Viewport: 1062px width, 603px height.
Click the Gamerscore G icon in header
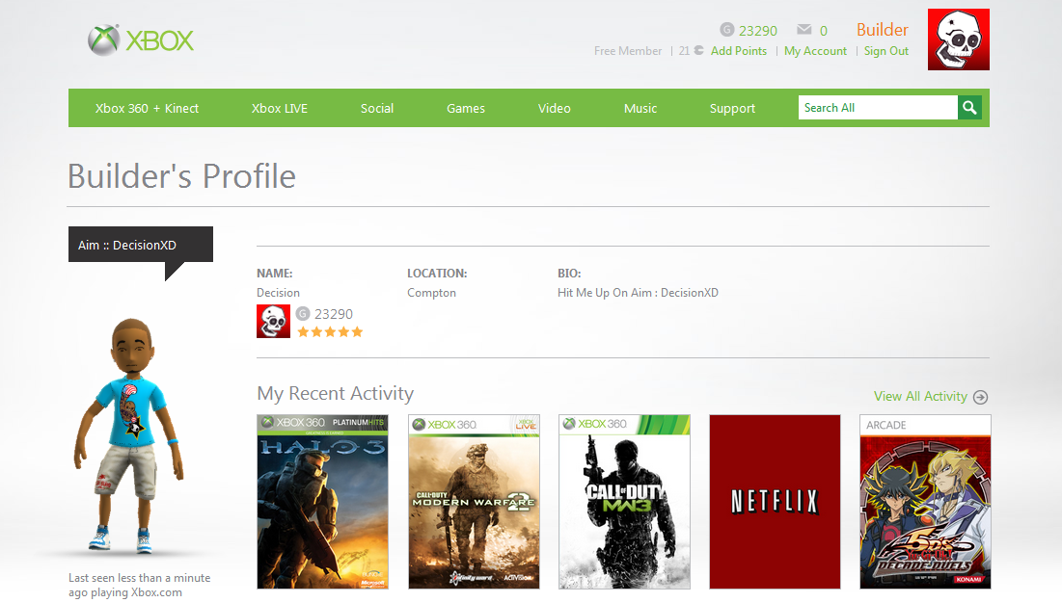tap(726, 30)
